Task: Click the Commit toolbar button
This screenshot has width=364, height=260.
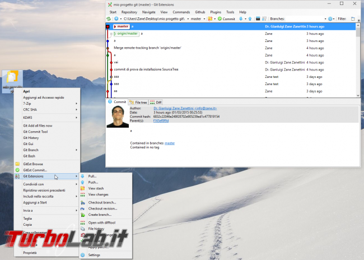Action: (x=226, y=19)
